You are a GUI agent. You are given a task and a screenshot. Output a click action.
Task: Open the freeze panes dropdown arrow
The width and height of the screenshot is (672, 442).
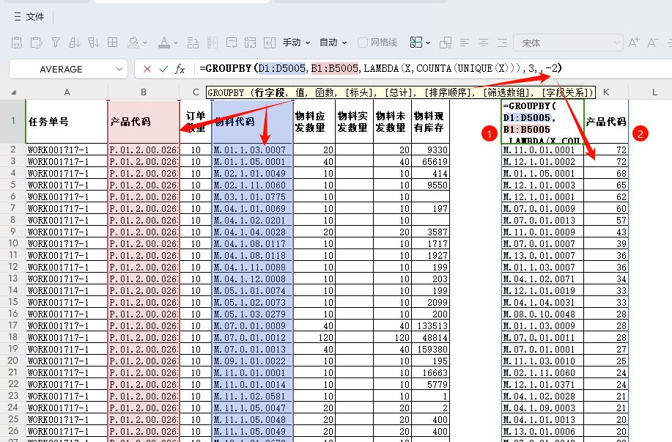[428, 43]
